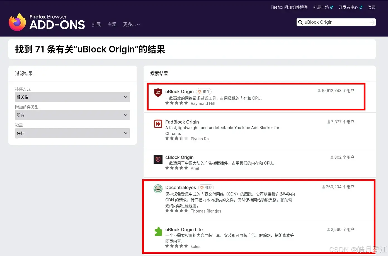Click the star rating of uBlock Origin
This screenshot has width=388, height=256.
[x=176, y=103]
